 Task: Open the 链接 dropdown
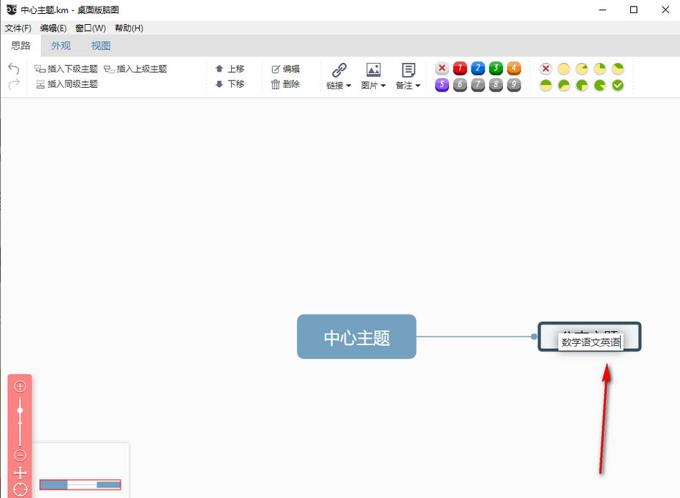point(339,76)
